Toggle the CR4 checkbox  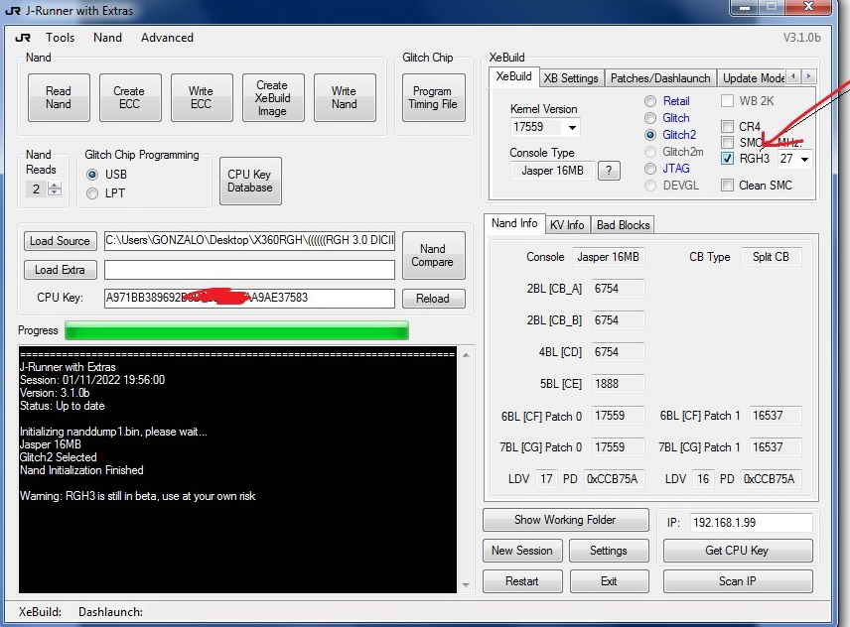[x=728, y=127]
